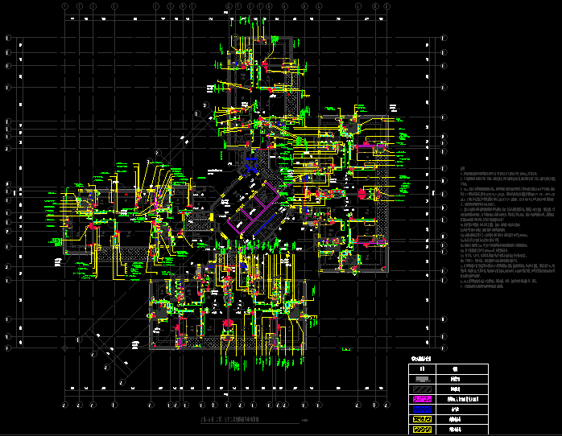Select the topmost grid bubble on left edge
562x436 pixels.
coord(8,37)
